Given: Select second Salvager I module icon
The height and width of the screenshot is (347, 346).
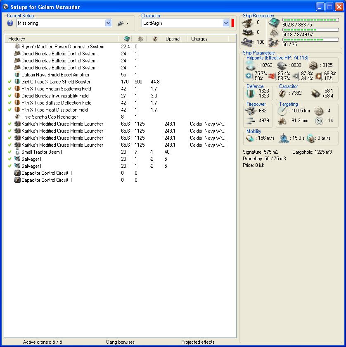Looking at the screenshot, I should pos(17,166).
